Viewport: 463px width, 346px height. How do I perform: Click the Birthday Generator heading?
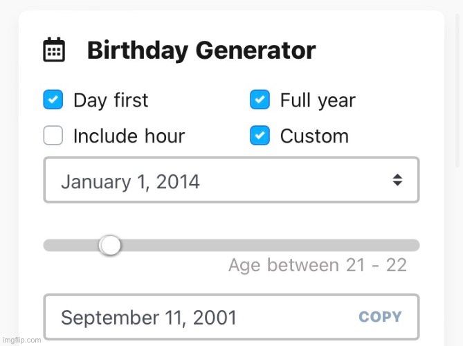pyautogui.click(x=201, y=51)
